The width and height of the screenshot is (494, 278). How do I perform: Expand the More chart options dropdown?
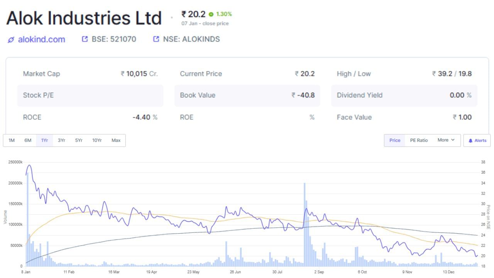[x=446, y=140]
